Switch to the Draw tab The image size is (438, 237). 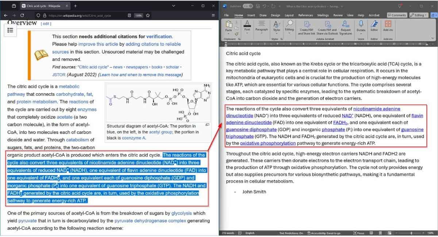click(263, 15)
